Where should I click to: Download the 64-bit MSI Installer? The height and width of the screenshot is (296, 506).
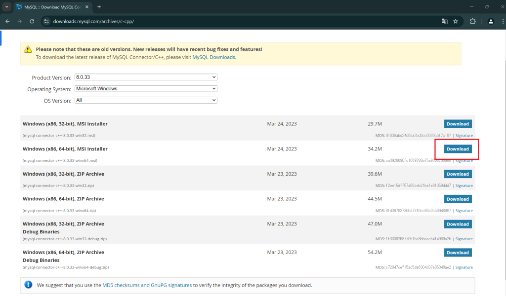[x=458, y=149]
